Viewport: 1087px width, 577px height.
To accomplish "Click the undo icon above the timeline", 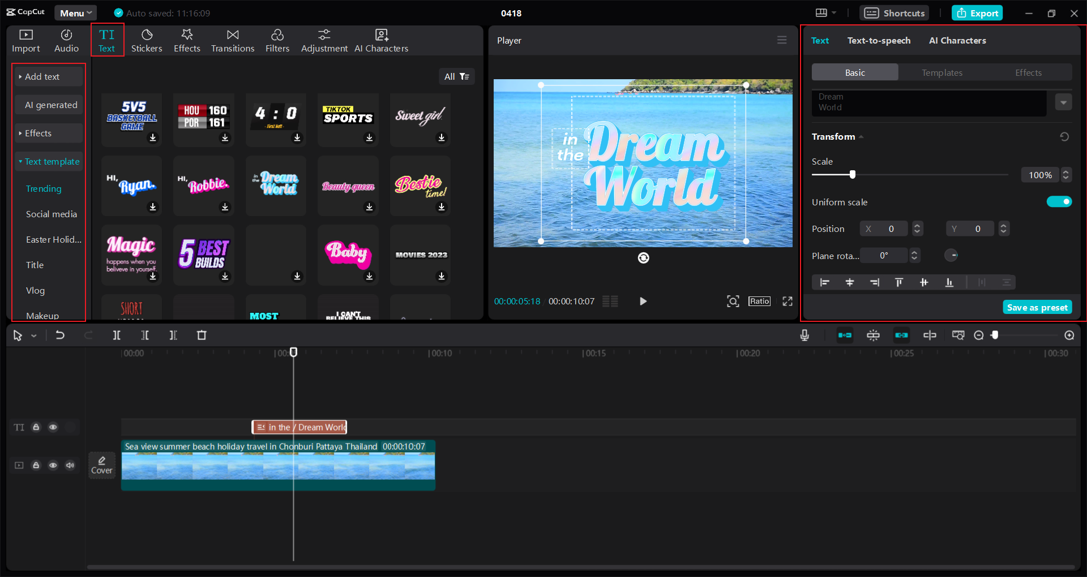I will coord(61,335).
